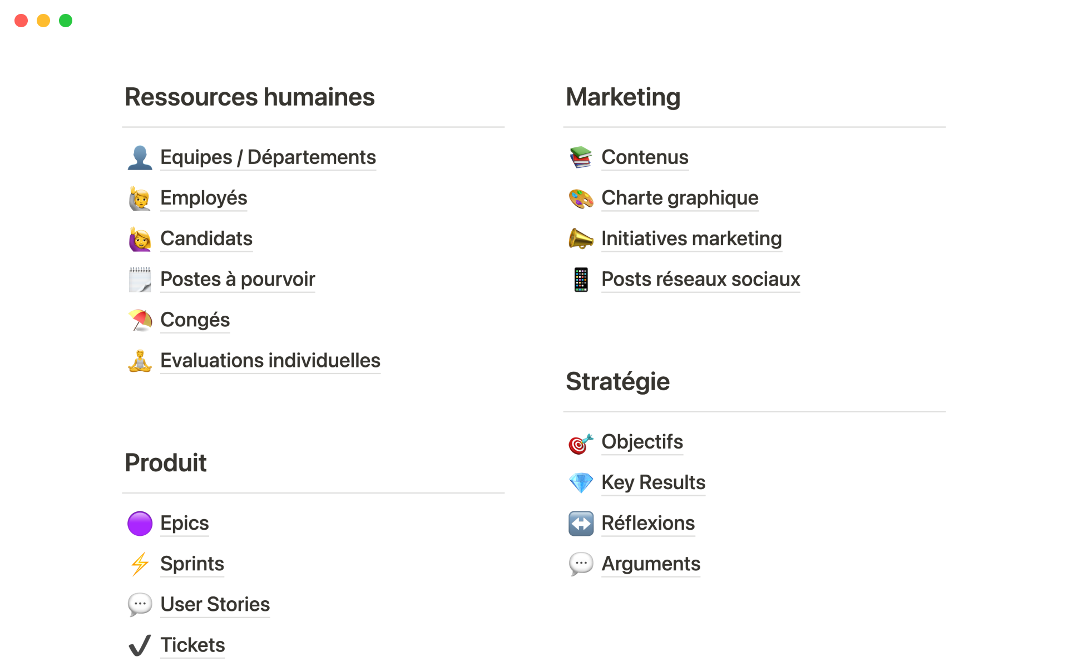Click the gem icon next to Key Results
This screenshot has width=1068, height=667.
[x=581, y=483]
